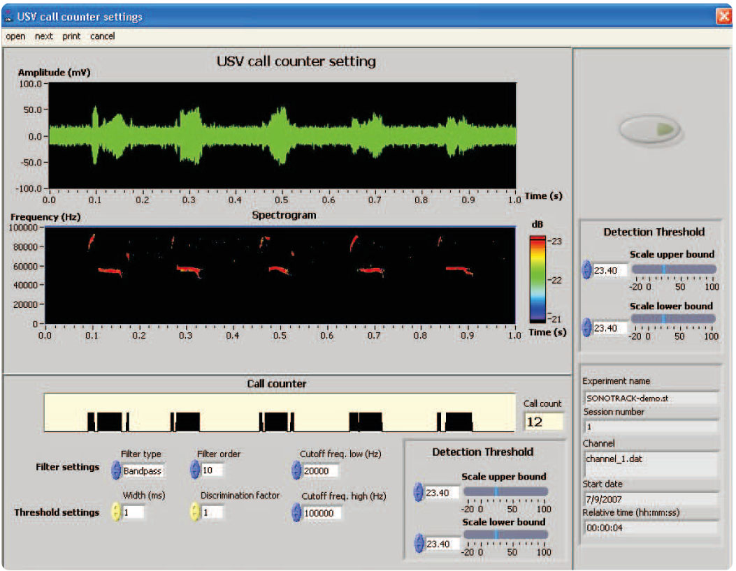
Task: Edit bottom panel lower bound value 23.40
Action: 442,544
